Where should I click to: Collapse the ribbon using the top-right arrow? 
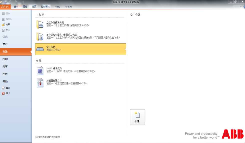241,7
